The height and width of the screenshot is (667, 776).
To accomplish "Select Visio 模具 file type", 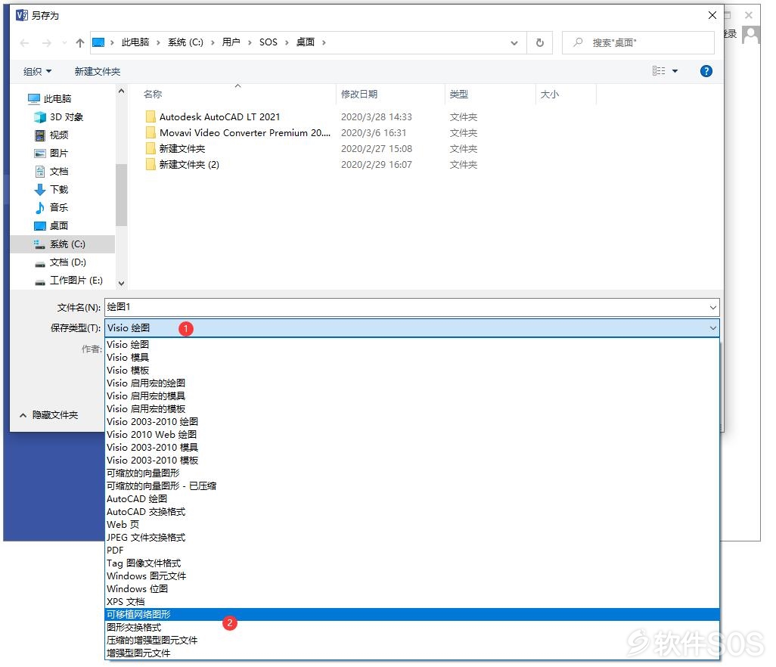I will click(x=411, y=357).
